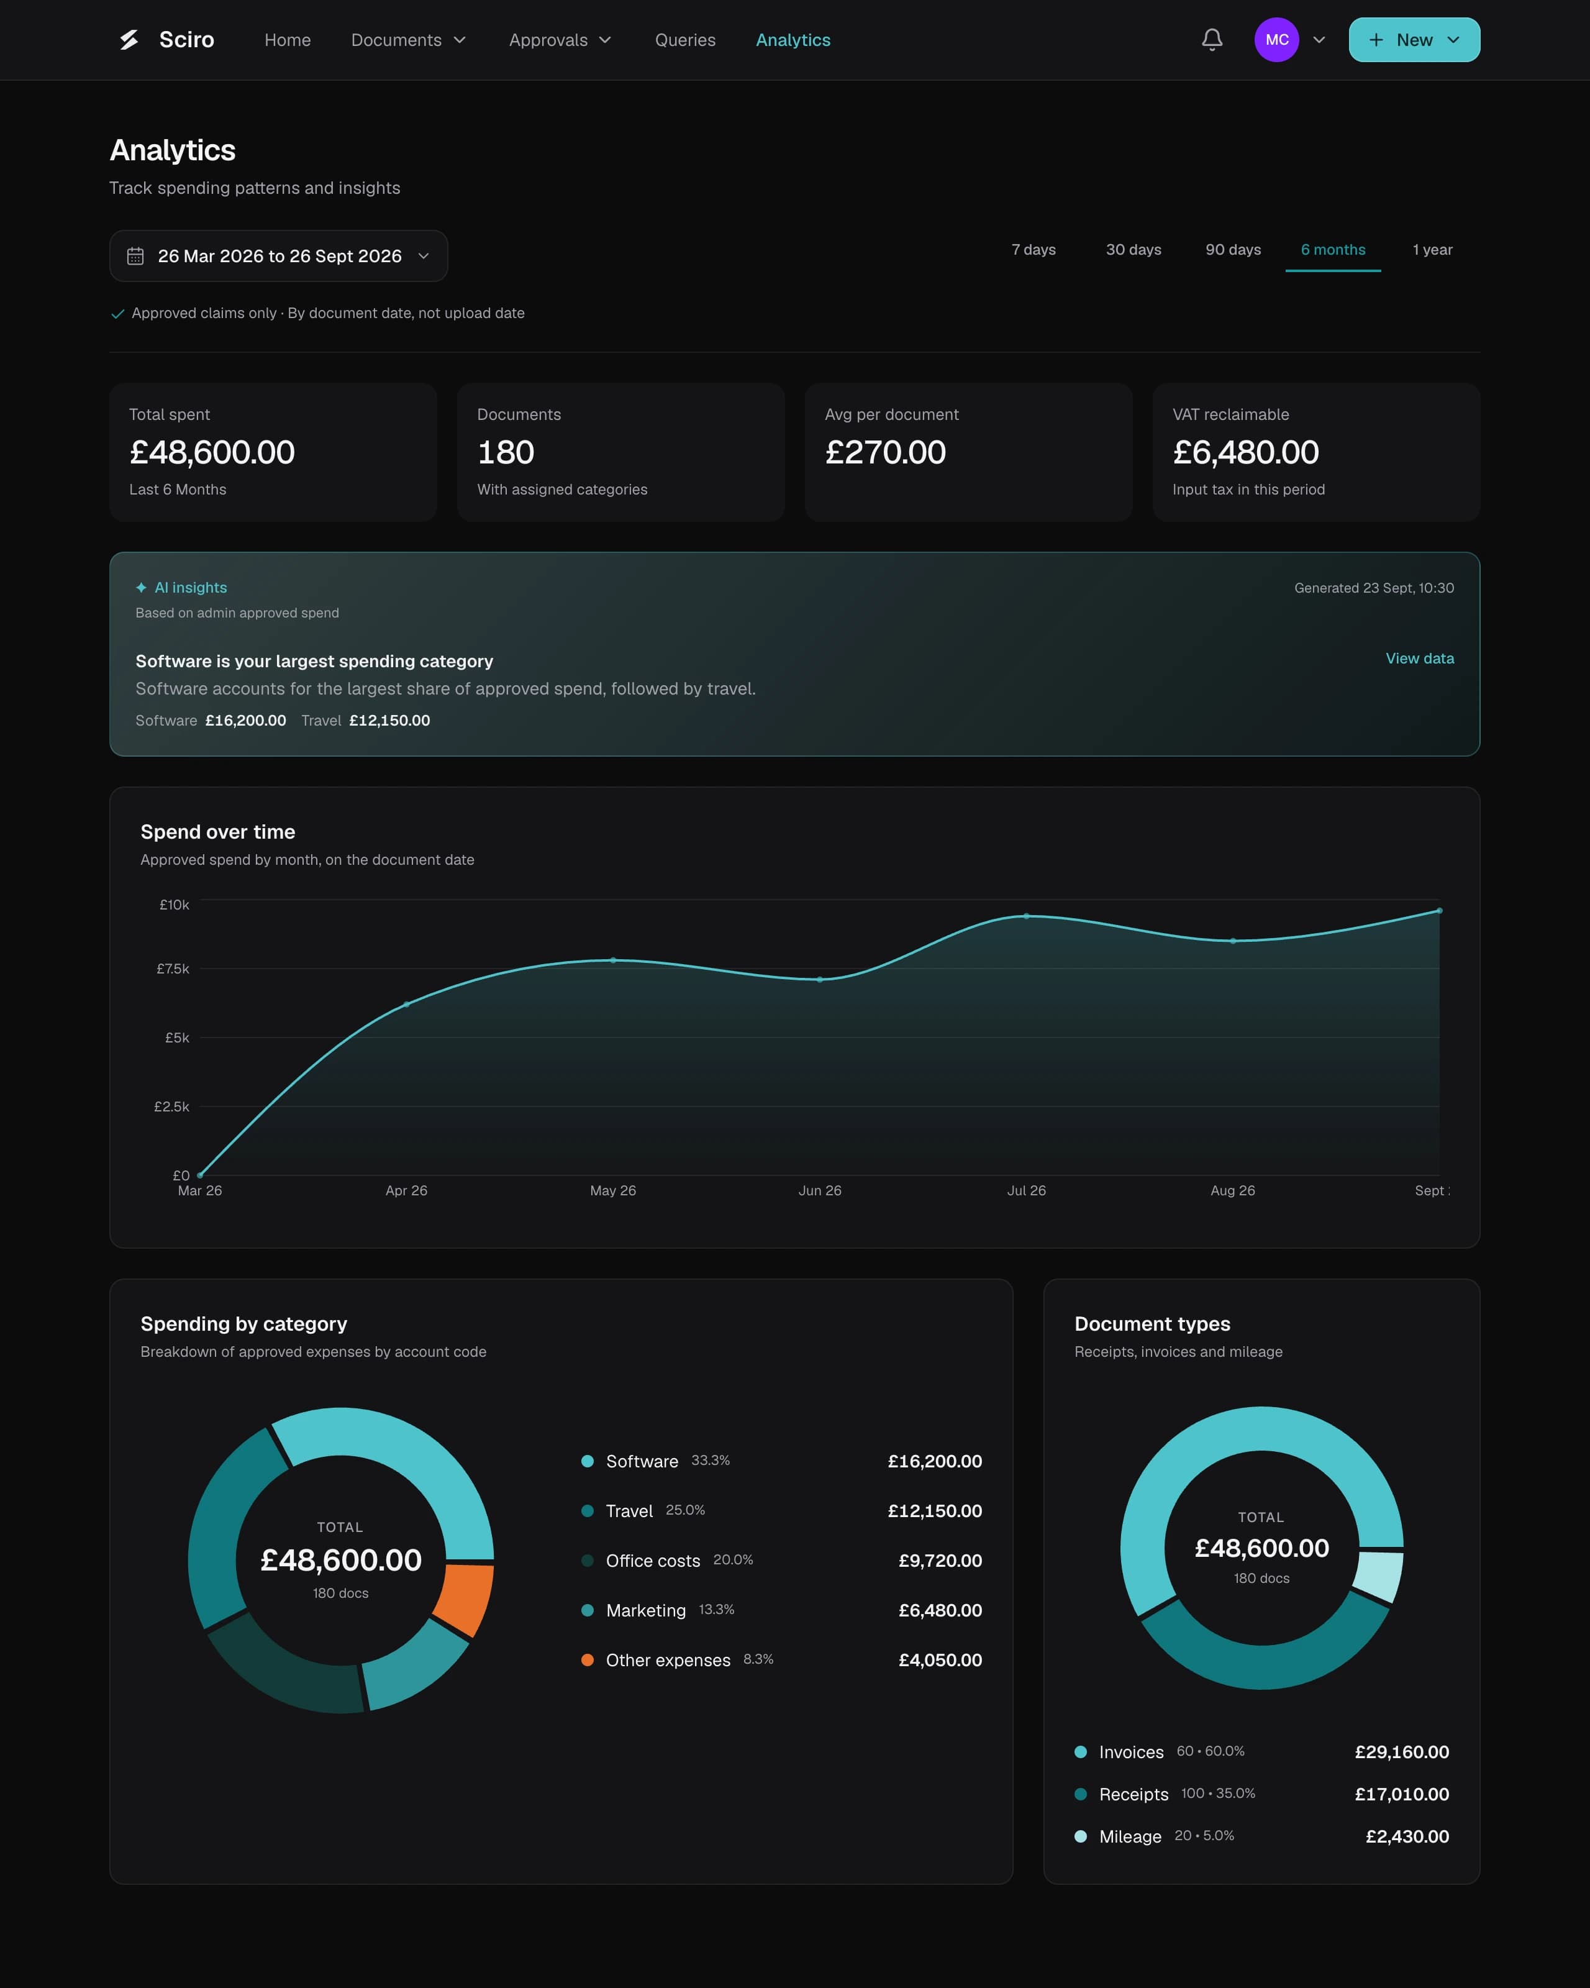Click the Receipts £17,010.00 amount
Viewport: 1590px width, 1988px height.
[1401, 1794]
